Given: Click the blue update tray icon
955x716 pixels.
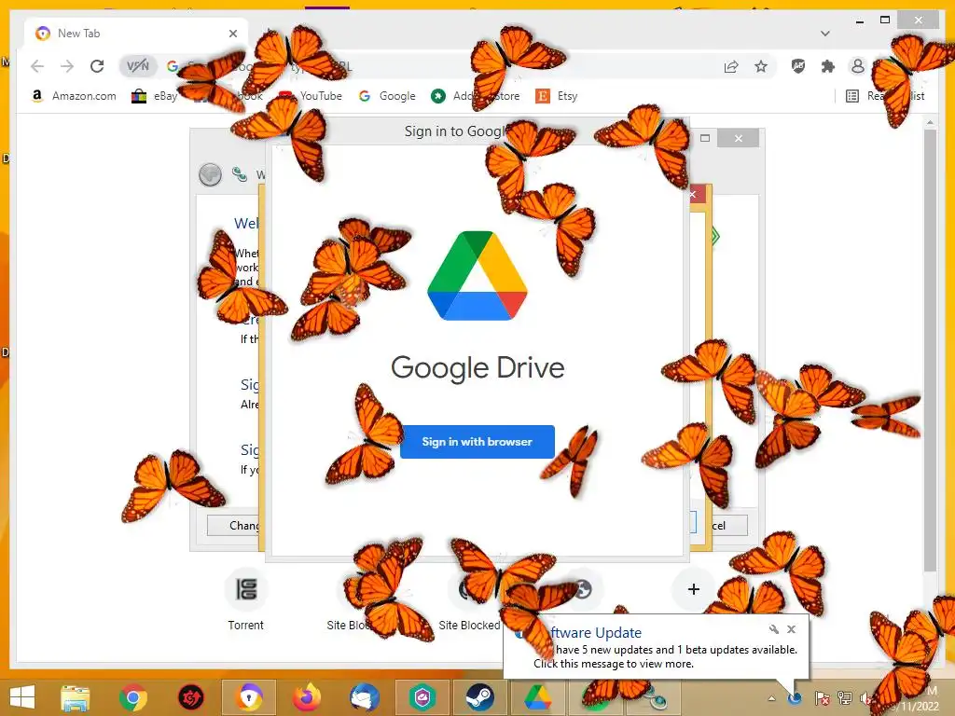Looking at the screenshot, I should 795,698.
